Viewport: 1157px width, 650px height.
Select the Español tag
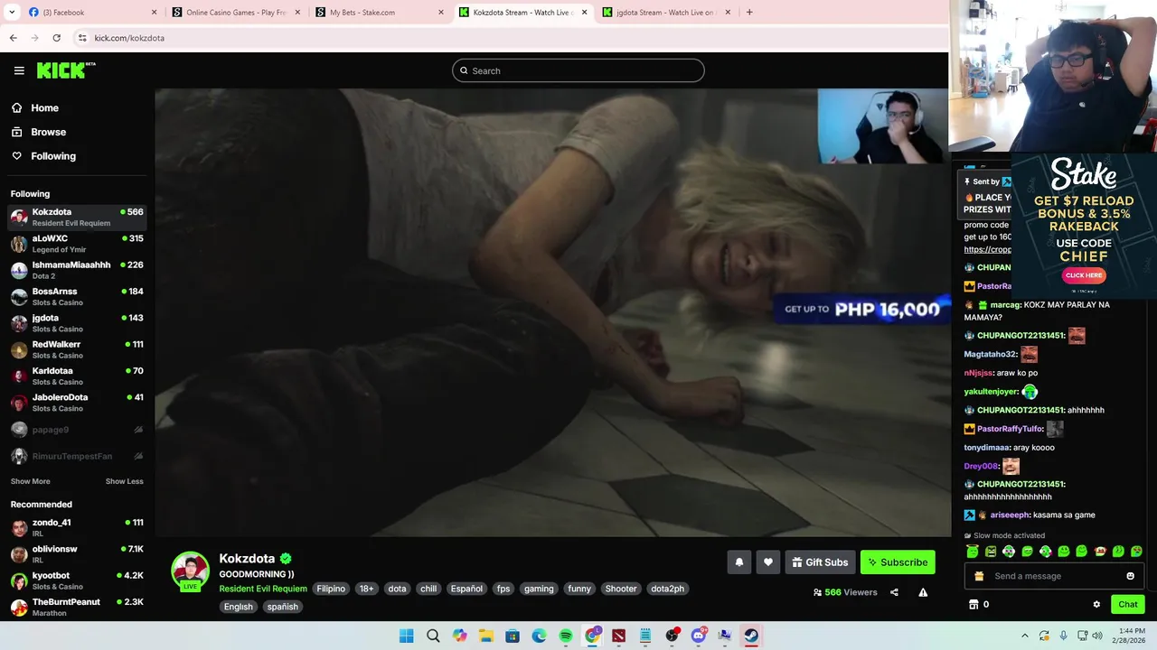(x=466, y=589)
